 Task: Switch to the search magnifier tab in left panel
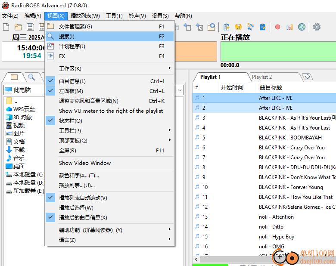(31, 77)
